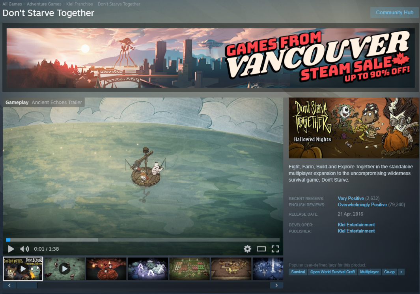Enter fullscreen video mode icon

[x=275, y=249]
